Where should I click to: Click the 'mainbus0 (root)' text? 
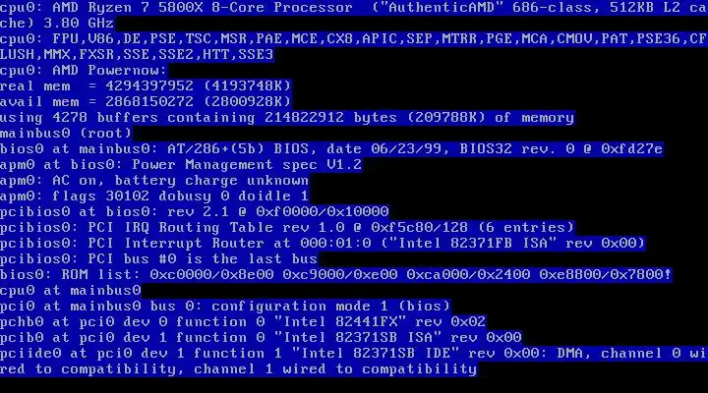coord(66,133)
